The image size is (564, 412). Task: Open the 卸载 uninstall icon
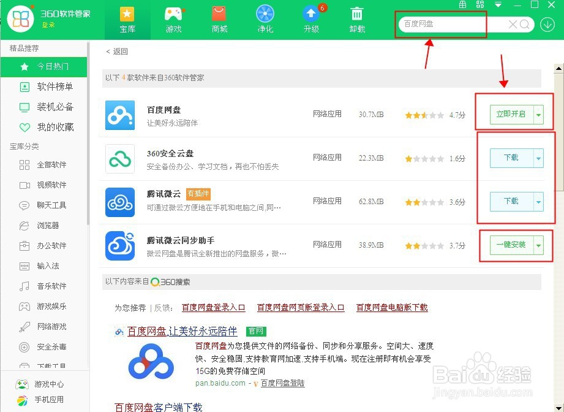coord(357,18)
